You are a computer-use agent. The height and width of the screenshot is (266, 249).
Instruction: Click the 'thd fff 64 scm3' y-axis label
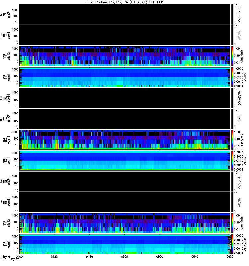point(5,119)
